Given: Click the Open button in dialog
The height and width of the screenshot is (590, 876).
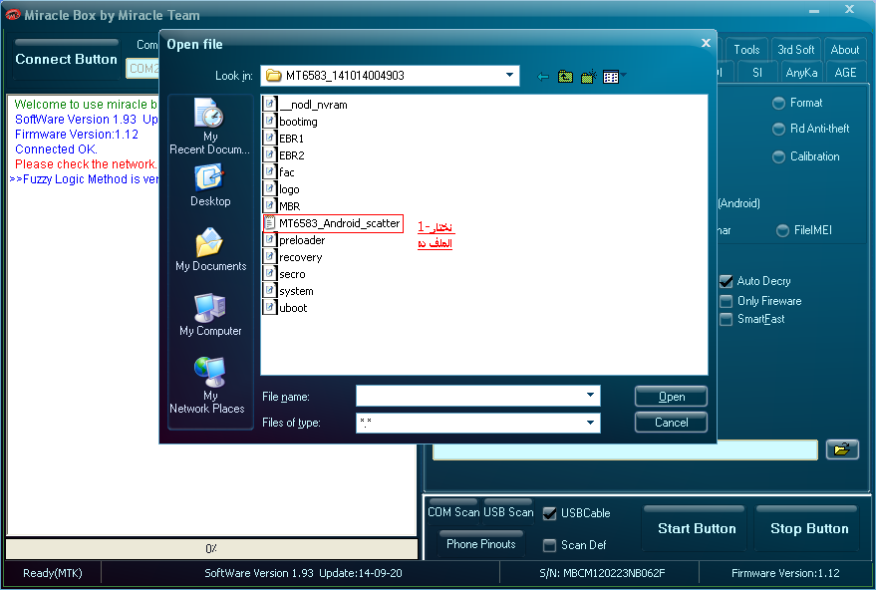Looking at the screenshot, I should [671, 397].
